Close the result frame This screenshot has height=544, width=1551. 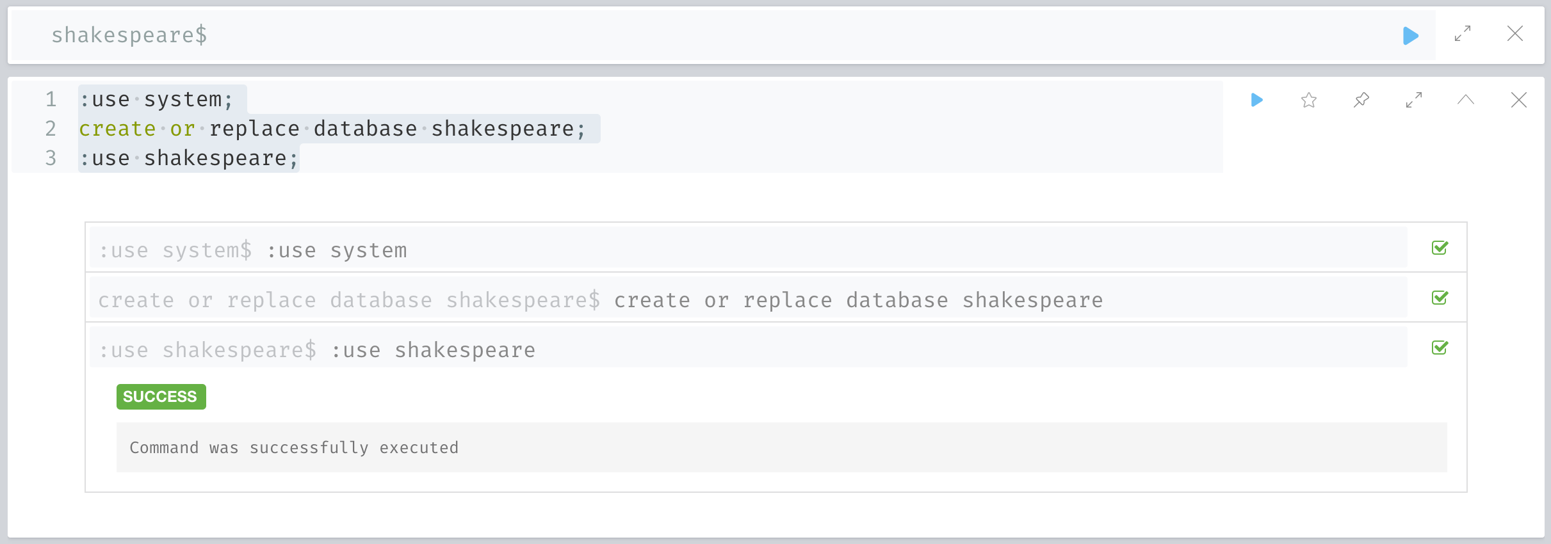[1519, 100]
